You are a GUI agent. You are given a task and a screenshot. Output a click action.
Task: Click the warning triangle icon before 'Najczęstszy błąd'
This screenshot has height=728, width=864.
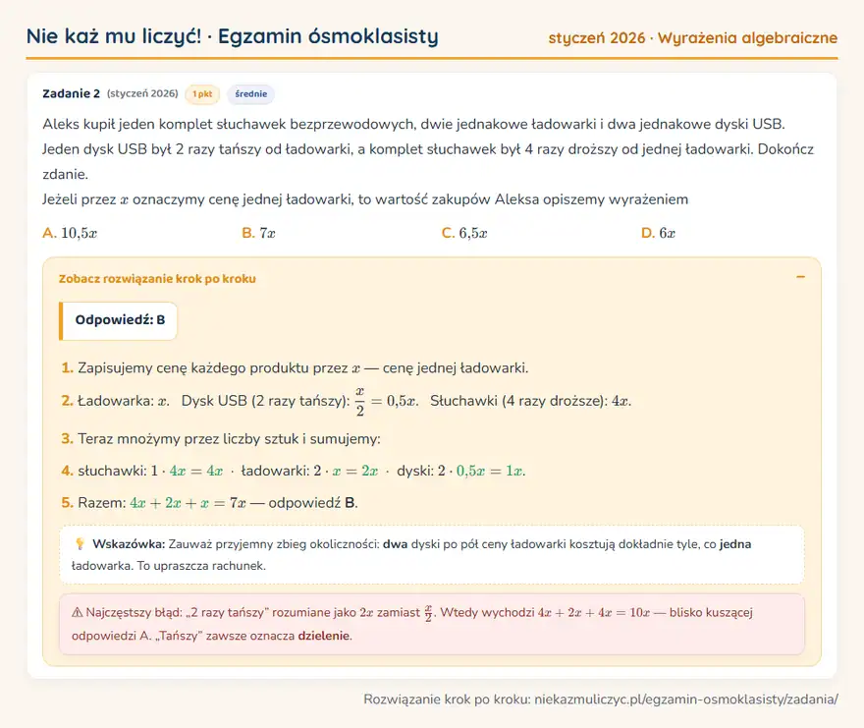(78, 612)
